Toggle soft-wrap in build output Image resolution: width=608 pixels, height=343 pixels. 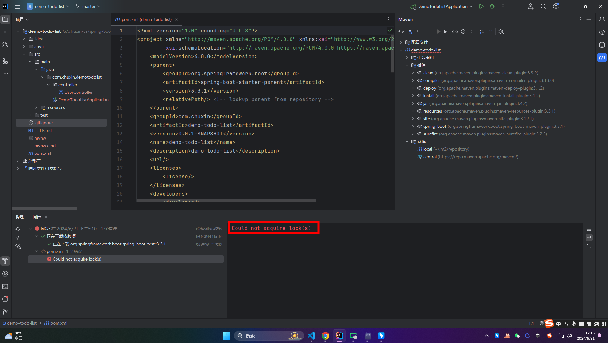(x=589, y=229)
